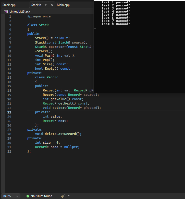Click 'Test 8 passed!' in console
Viewport: 185px width, 199px height.
(x=116, y=24)
